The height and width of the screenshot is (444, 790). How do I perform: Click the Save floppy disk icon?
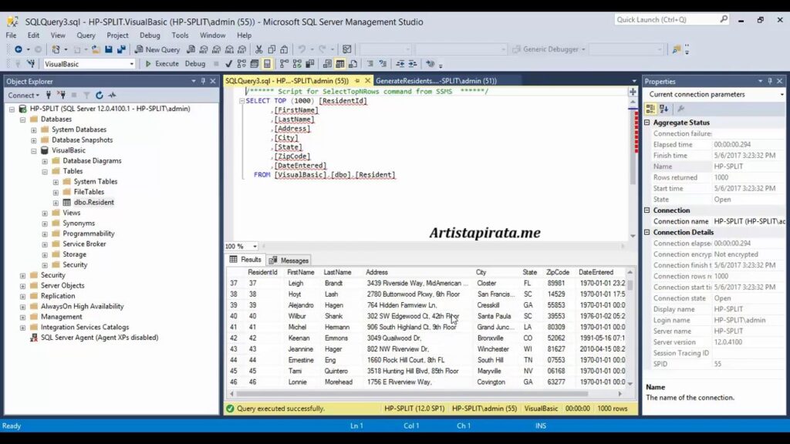point(108,49)
